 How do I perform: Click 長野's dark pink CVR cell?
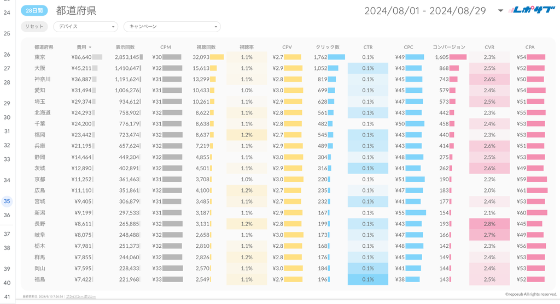(x=489, y=224)
